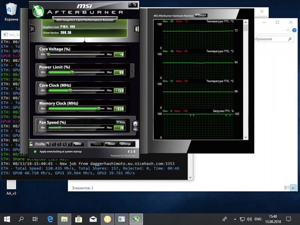Viewport: 300px width, 225px height.
Task: Launch Microsoft Edge from the taskbar
Action: click(50, 219)
